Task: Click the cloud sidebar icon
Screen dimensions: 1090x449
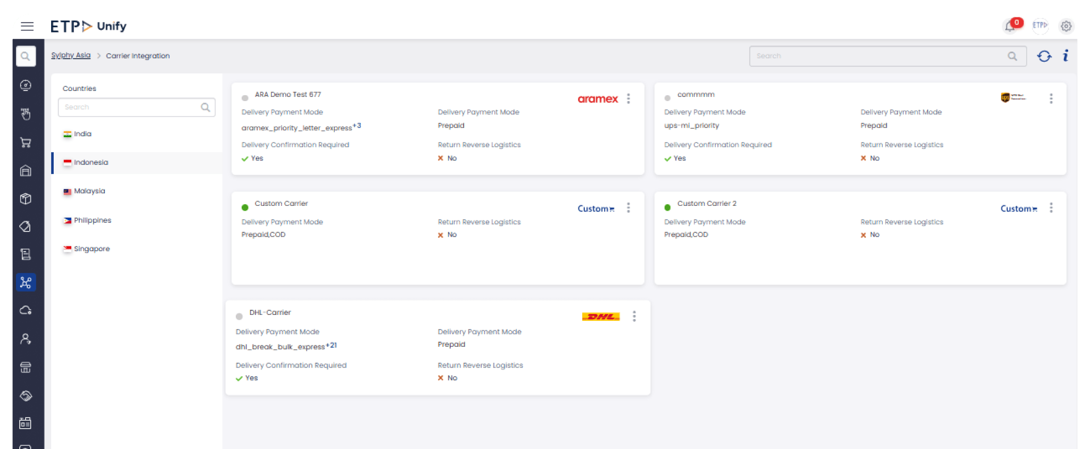Action: point(26,310)
